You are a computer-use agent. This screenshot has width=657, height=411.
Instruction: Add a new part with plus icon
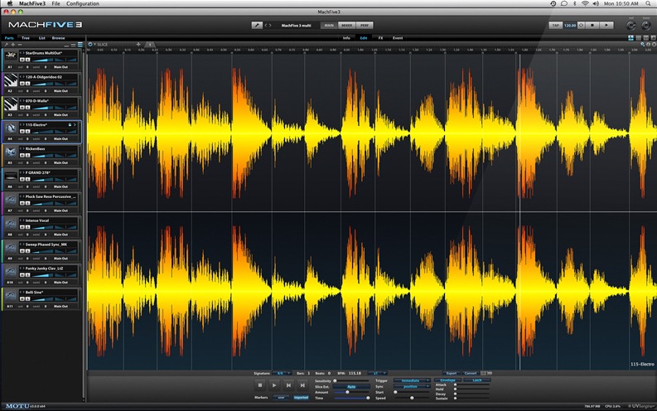[13, 45]
